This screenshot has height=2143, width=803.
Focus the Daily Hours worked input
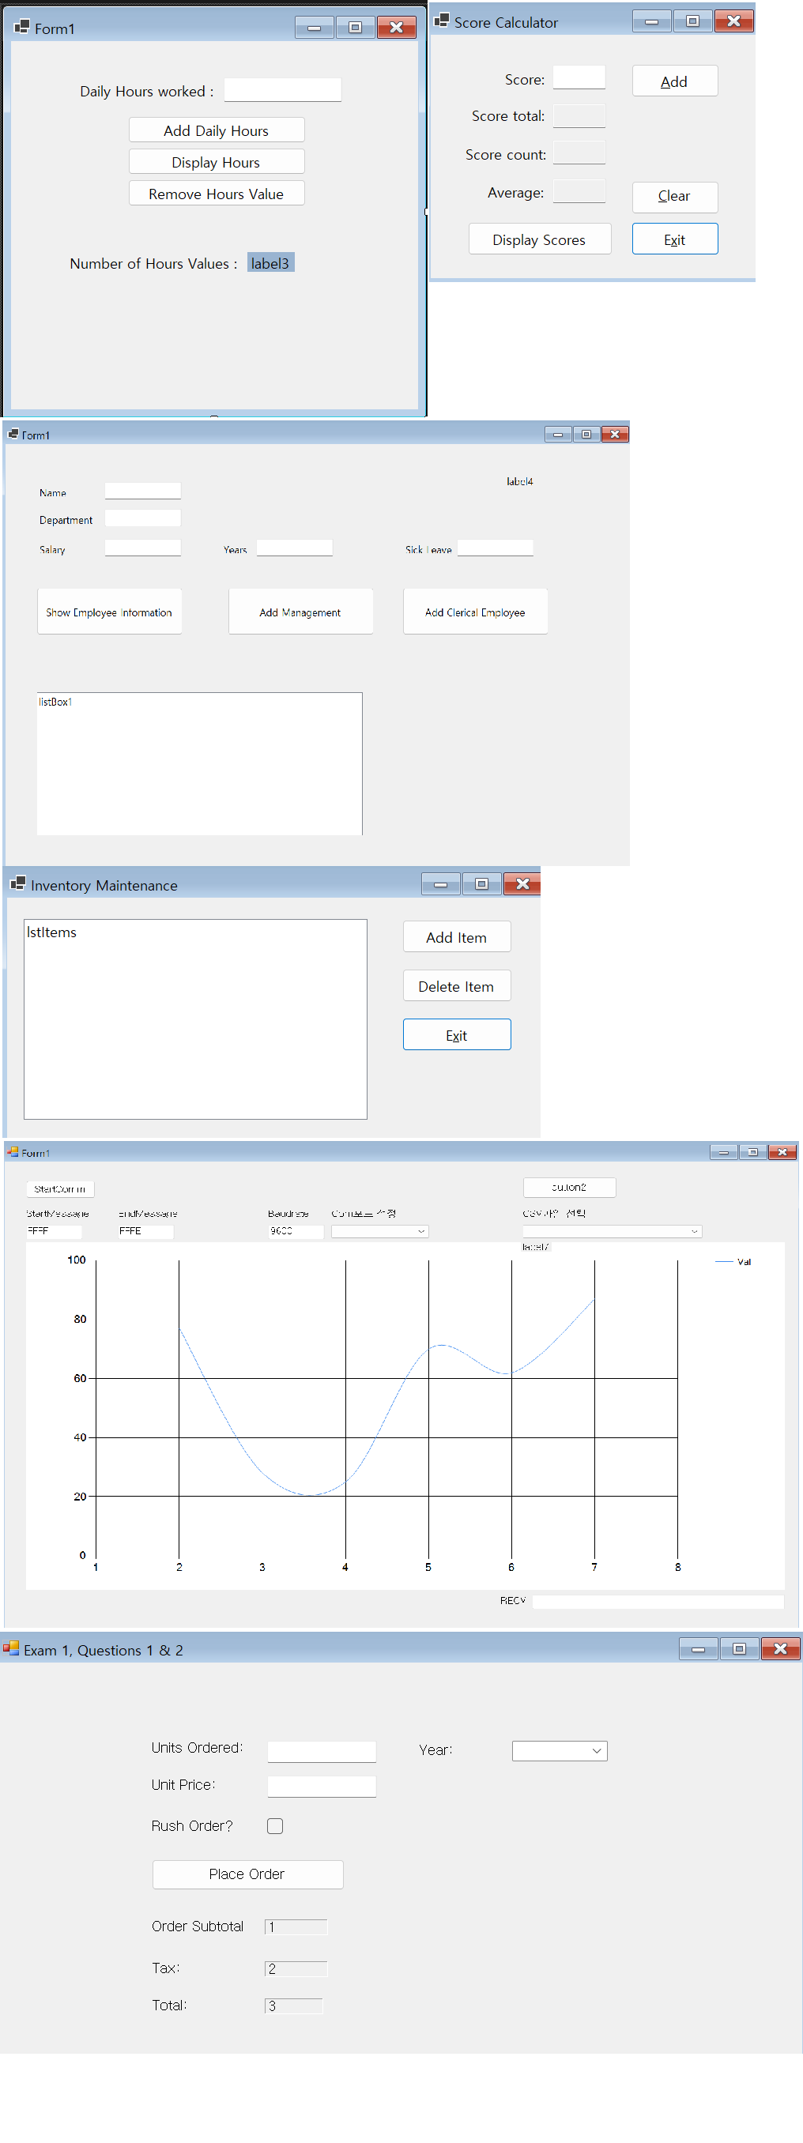283,90
